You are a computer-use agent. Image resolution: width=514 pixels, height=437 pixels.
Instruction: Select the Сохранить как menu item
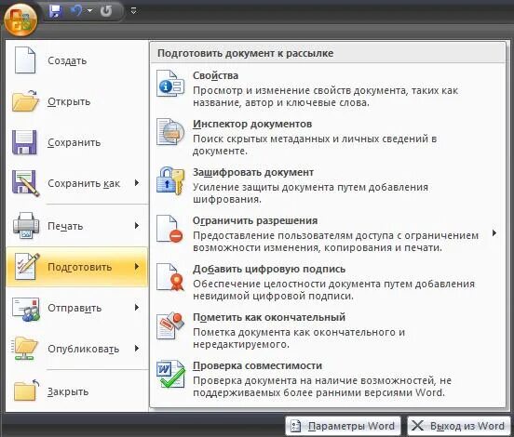click(x=77, y=183)
